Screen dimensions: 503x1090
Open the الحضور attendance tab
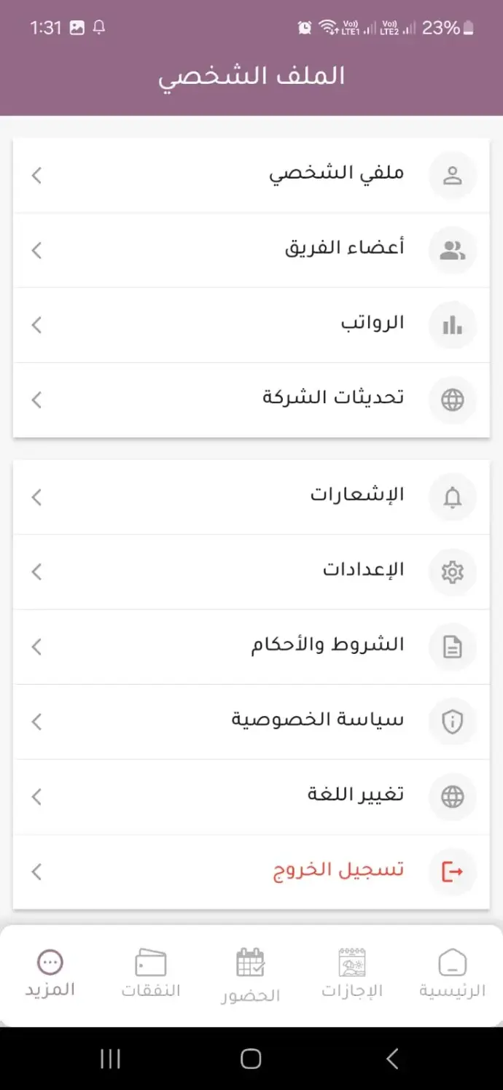(251, 975)
